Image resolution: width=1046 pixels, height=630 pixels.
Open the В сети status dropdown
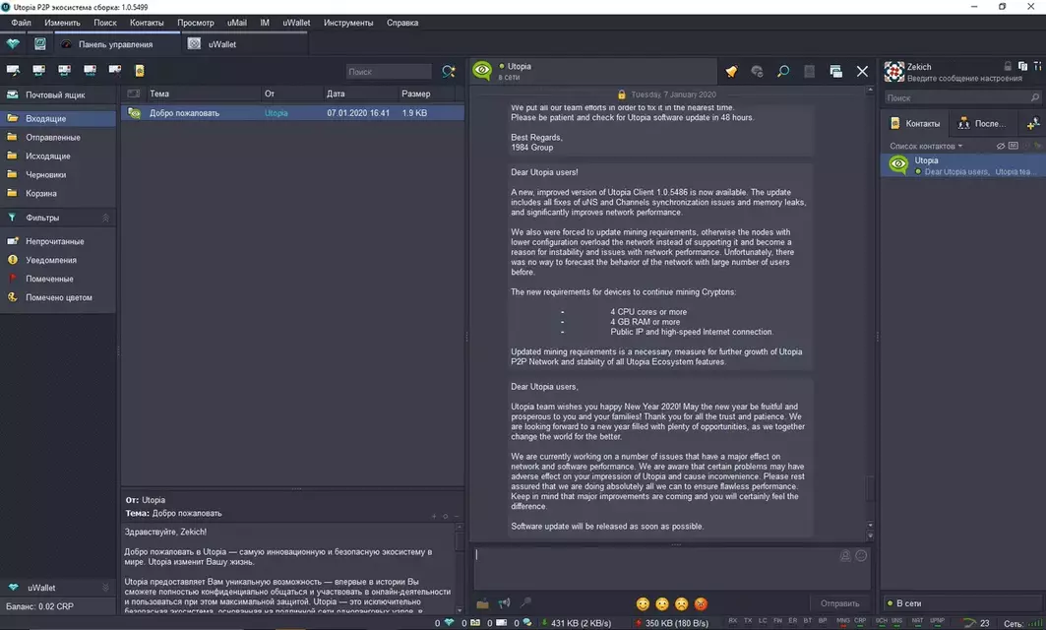pyautogui.click(x=962, y=603)
